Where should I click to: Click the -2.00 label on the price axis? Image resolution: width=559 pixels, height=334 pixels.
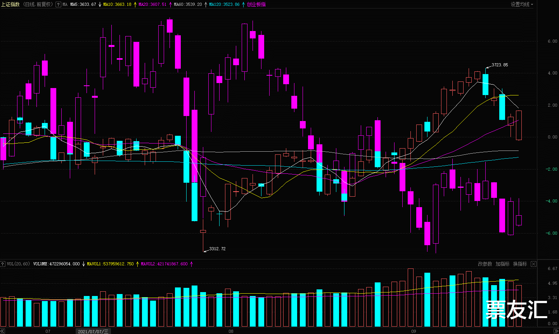(551, 169)
